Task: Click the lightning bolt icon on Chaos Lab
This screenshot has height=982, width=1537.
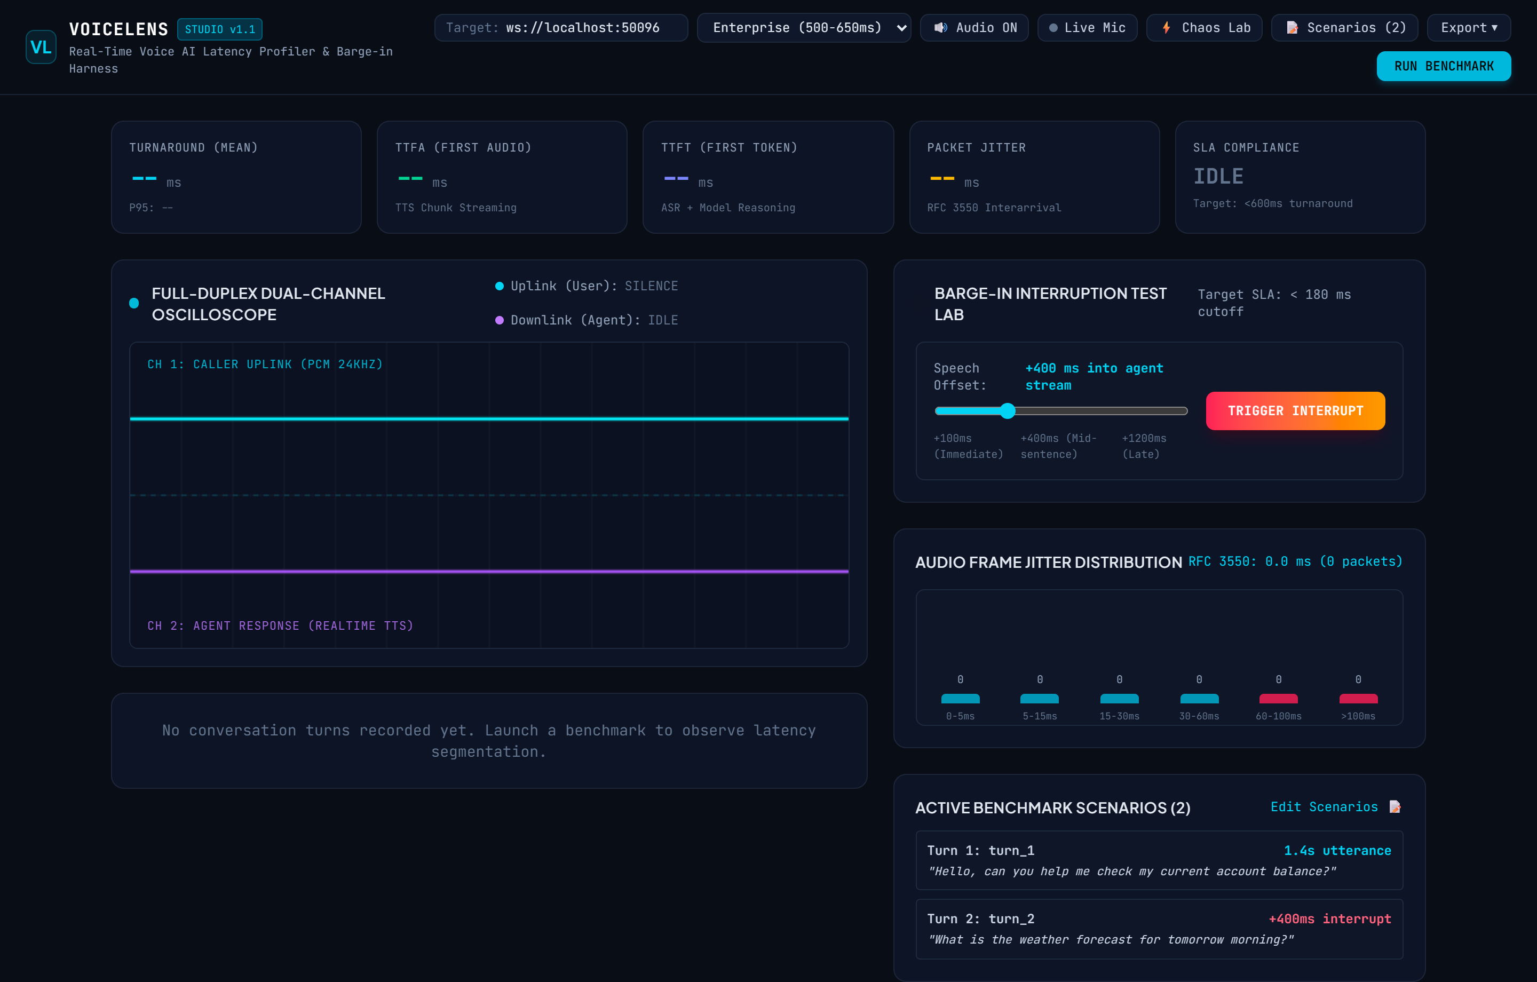Action: pos(1166,27)
